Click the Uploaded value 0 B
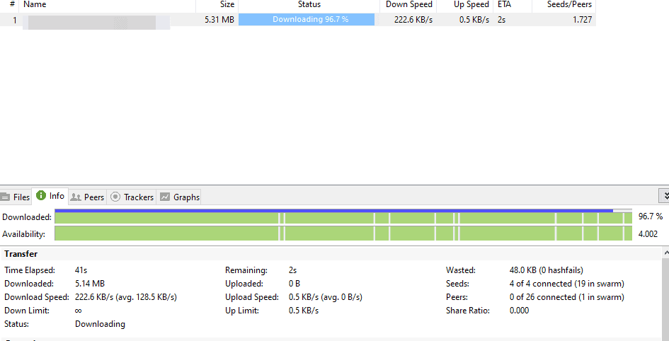This screenshot has width=669, height=341. (x=295, y=284)
